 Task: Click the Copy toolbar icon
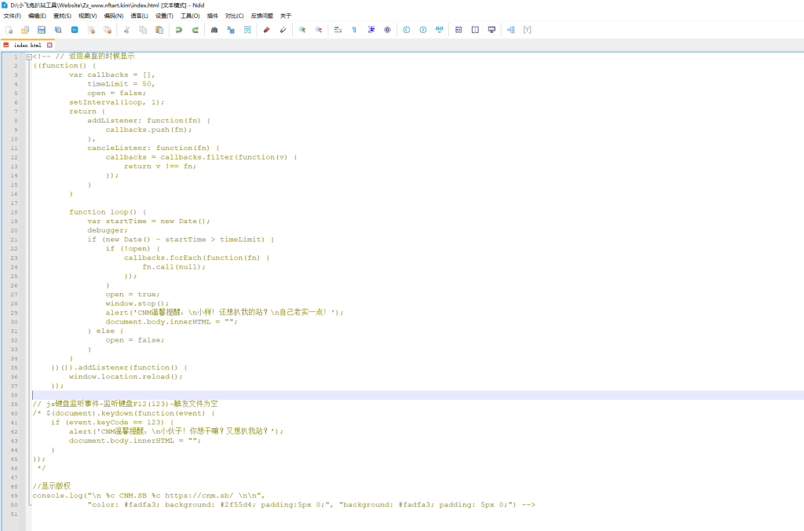point(143,30)
